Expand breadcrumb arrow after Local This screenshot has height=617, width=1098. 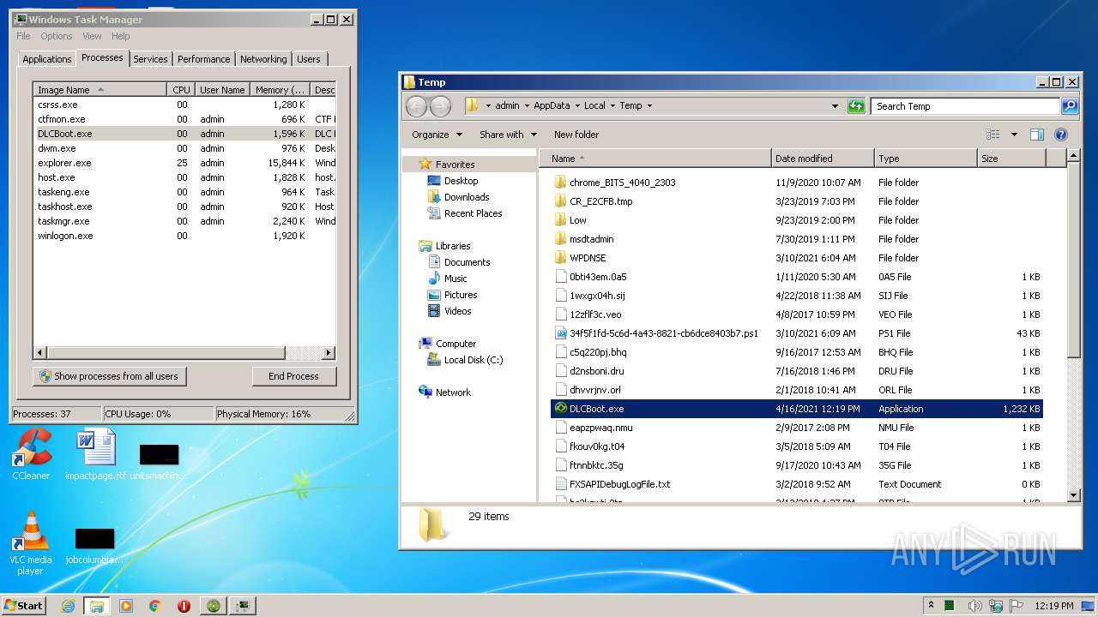pyautogui.click(x=612, y=106)
